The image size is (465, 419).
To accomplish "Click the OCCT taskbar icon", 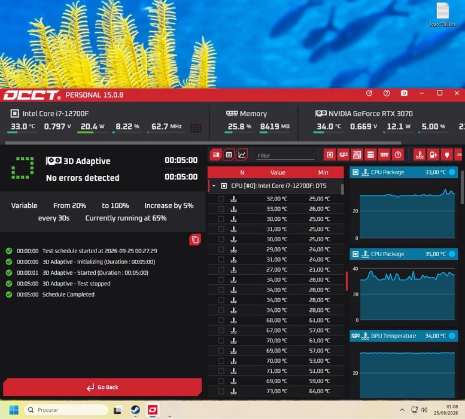I will (x=153, y=410).
